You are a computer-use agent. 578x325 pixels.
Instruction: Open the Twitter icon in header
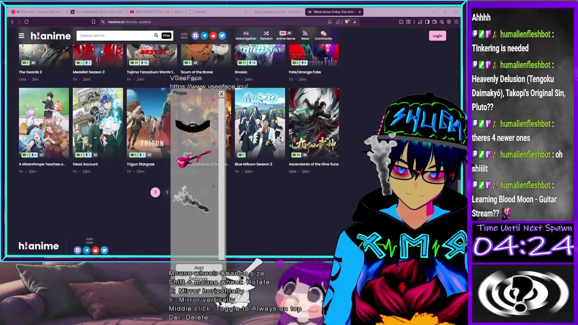(x=222, y=36)
